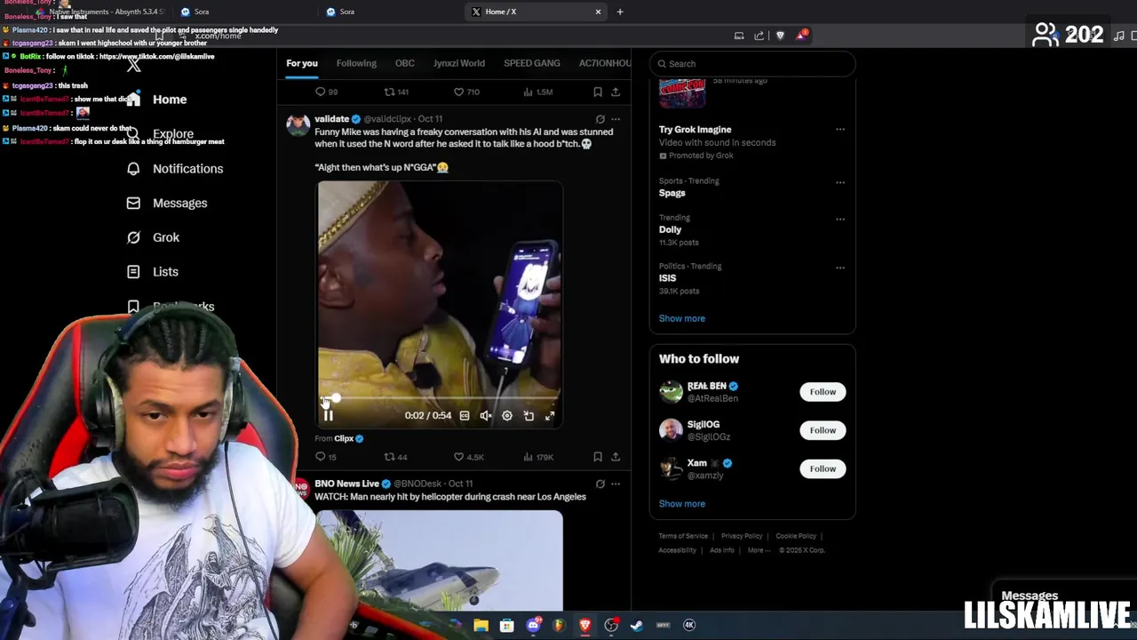Screen dimensions: 1137x640
Task: Like the validate post with 4.5K likes
Action: [468, 457]
